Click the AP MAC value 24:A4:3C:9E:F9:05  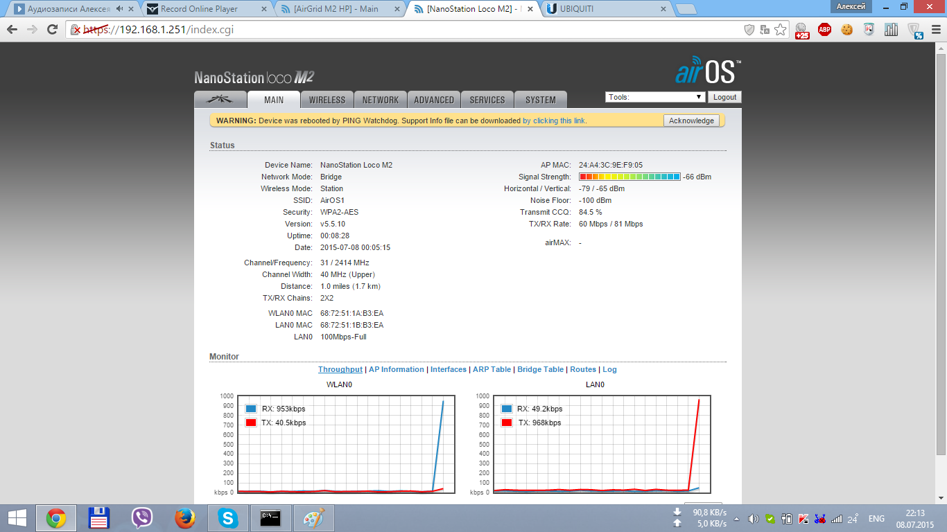coord(611,165)
